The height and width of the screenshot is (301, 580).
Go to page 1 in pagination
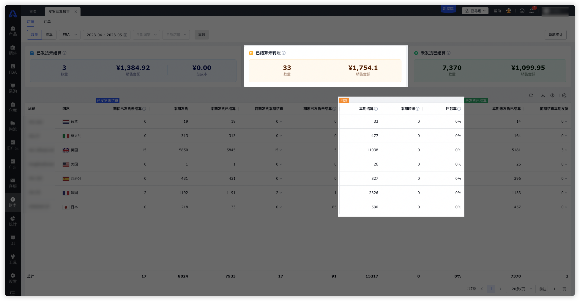[x=491, y=289]
